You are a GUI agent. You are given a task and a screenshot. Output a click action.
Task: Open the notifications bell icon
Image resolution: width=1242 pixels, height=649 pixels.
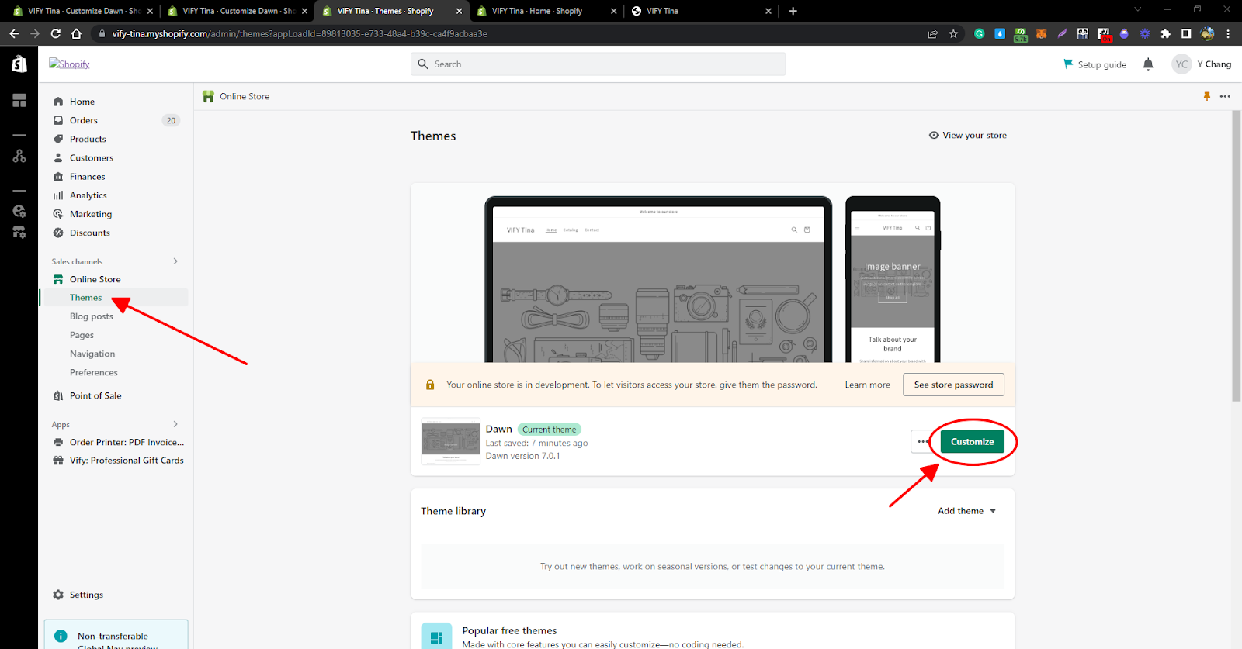click(1148, 64)
